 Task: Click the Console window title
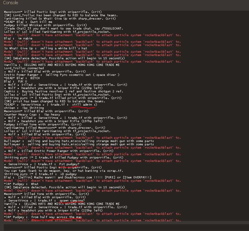[11, 3]
